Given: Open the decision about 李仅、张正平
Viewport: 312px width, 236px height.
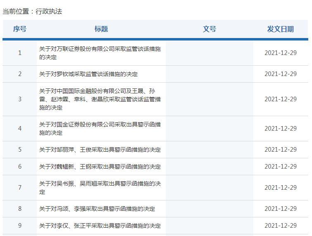Looking at the screenshot, I should click(x=100, y=226).
